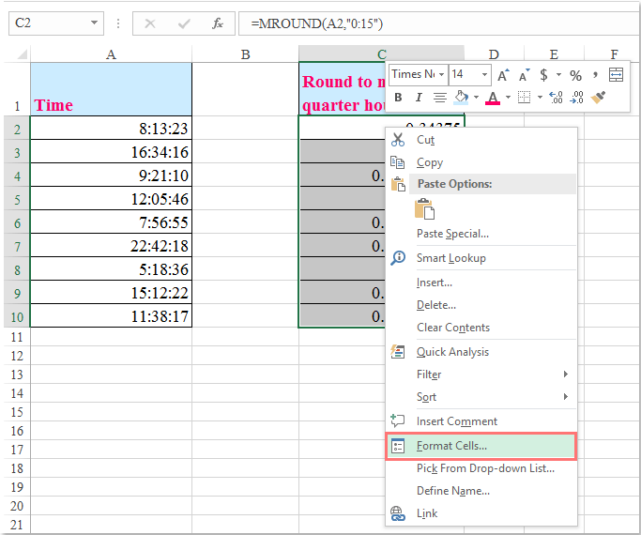This screenshot has height=535, width=641.
Task: Click the center align icon in mini toolbar
Action: 440,98
